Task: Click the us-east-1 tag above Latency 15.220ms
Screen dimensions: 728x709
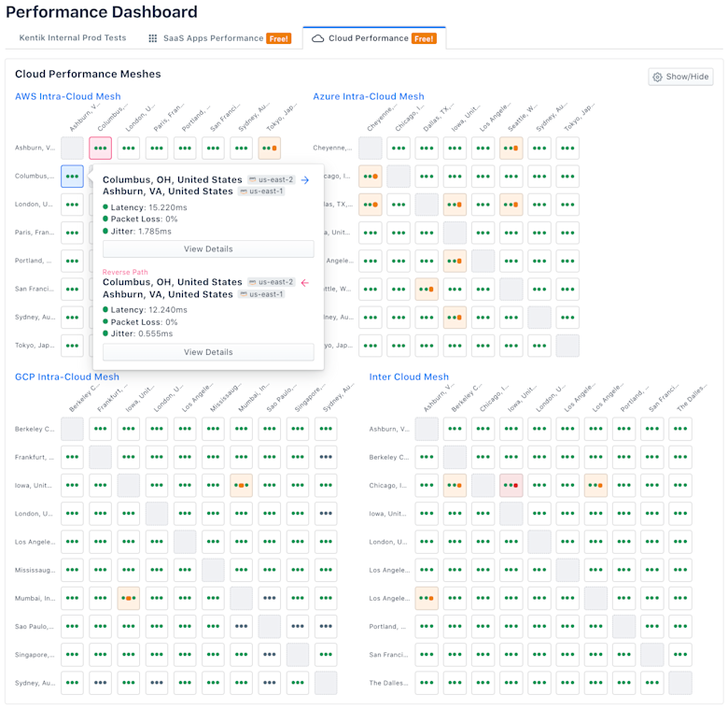Action: [x=262, y=191]
